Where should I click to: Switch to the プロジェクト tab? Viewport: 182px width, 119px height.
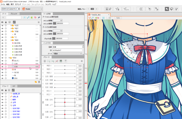(14, 14)
